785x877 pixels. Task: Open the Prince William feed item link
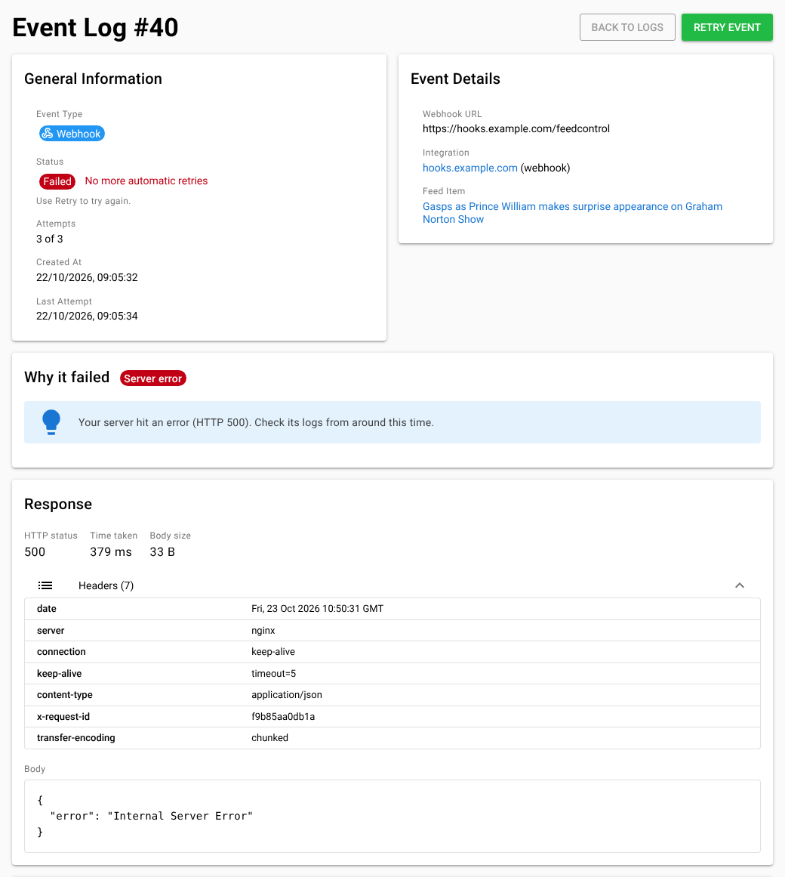click(572, 213)
